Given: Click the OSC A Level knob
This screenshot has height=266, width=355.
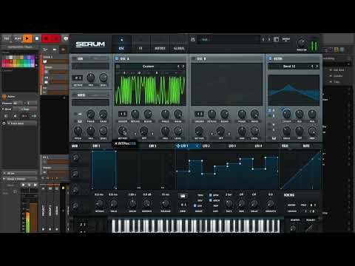Looking at the screenshot, I should click(x=177, y=132).
